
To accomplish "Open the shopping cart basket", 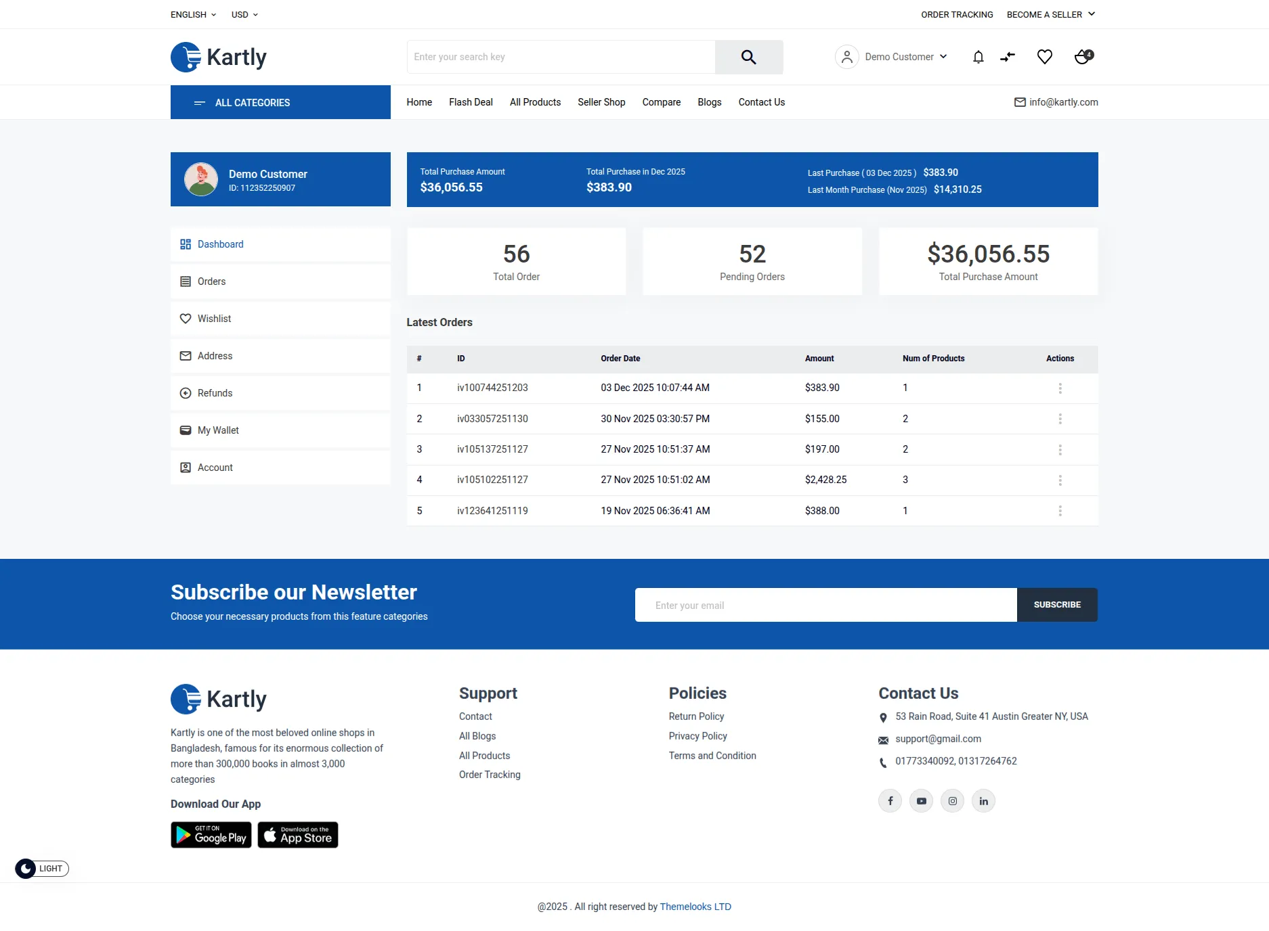I will (1083, 57).
